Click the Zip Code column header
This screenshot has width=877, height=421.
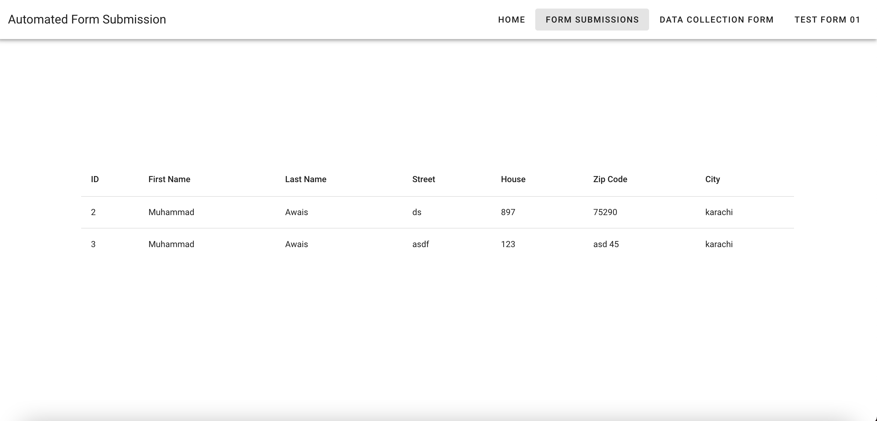(610, 179)
